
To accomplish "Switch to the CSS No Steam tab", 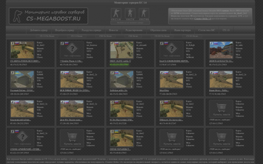I will pyautogui.click(x=106, y=36).
